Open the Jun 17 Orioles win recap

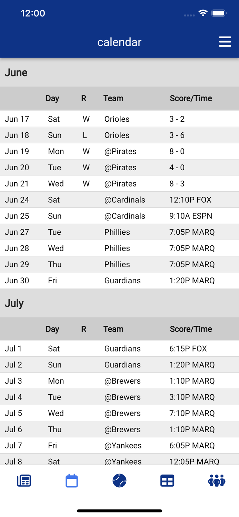(x=119, y=119)
